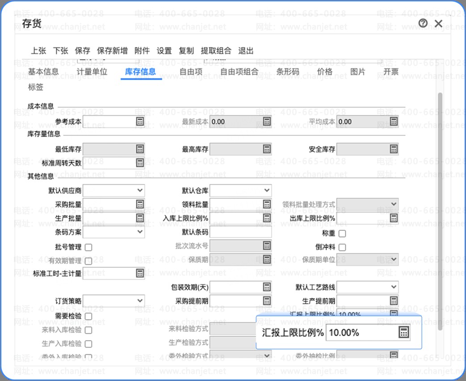The width and height of the screenshot is (466, 381).
Task: Enable the 批号管理 checkbox
Action: pyautogui.click(x=88, y=247)
